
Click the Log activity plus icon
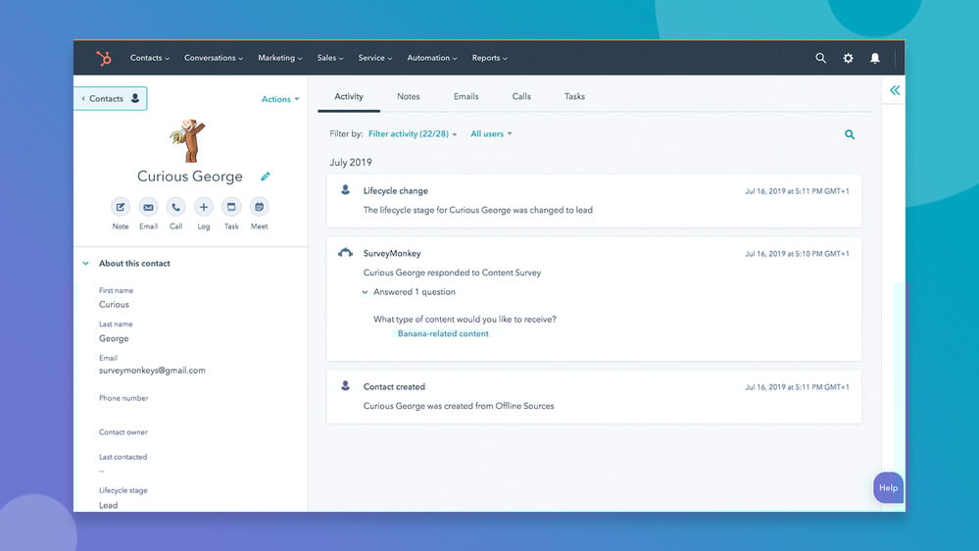pos(203,207)
